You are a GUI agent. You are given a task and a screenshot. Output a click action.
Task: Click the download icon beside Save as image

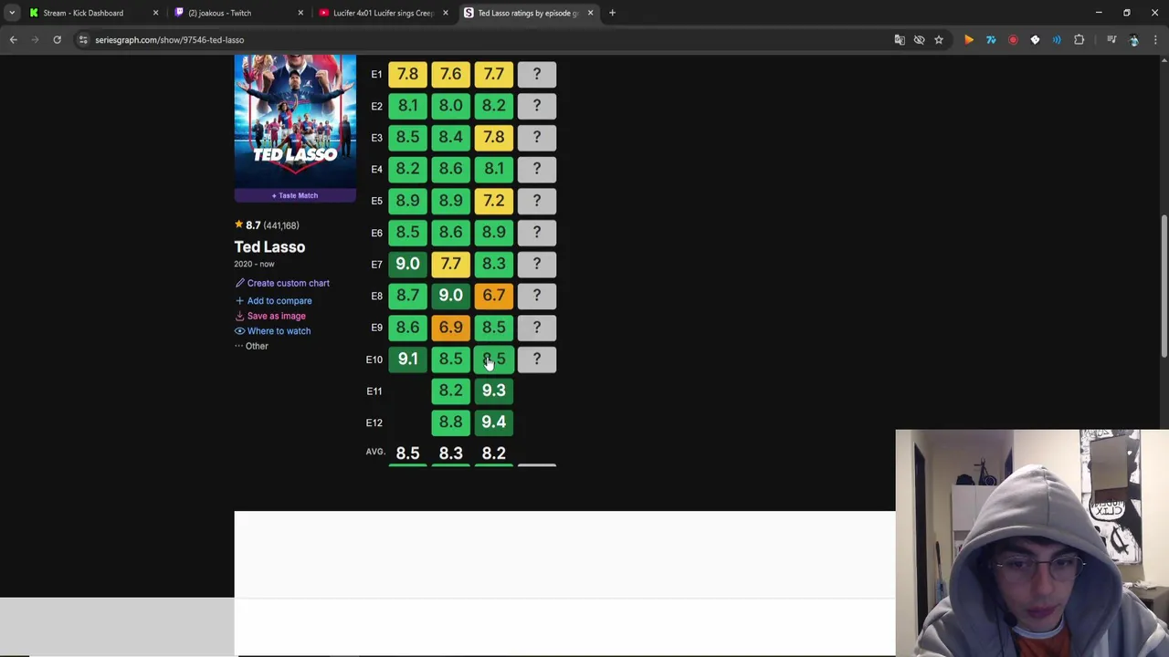(239, 316)
